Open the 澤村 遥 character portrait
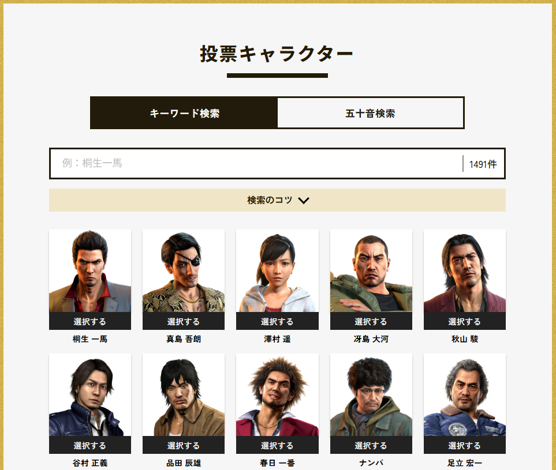Viewport: 556px width, 470px height. pyautogui.click(x=277, y=271)
